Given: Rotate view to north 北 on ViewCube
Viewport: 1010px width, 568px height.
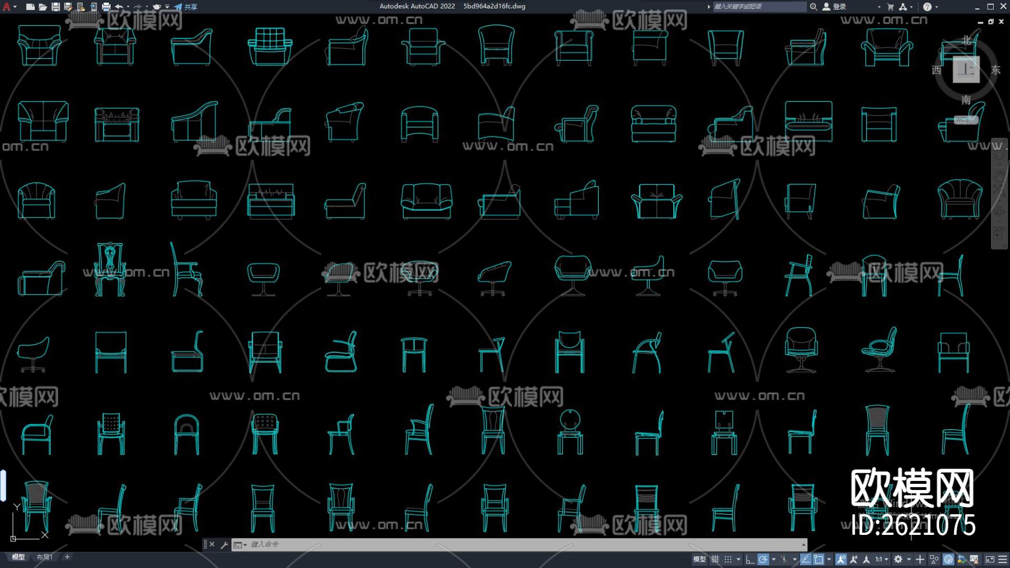Looking at the screenshot, I should [966, 40].
